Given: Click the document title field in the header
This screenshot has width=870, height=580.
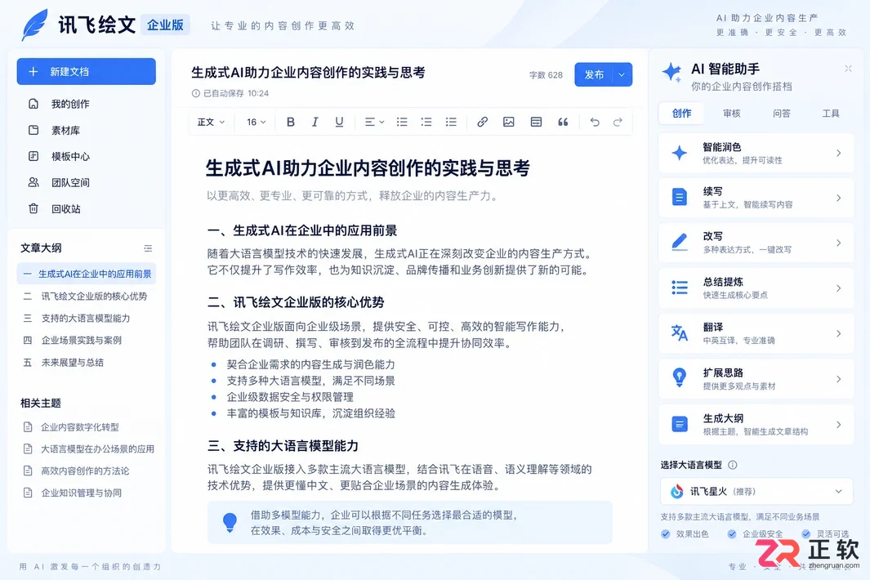Looking at the screenshot, I should pos(308,73).
